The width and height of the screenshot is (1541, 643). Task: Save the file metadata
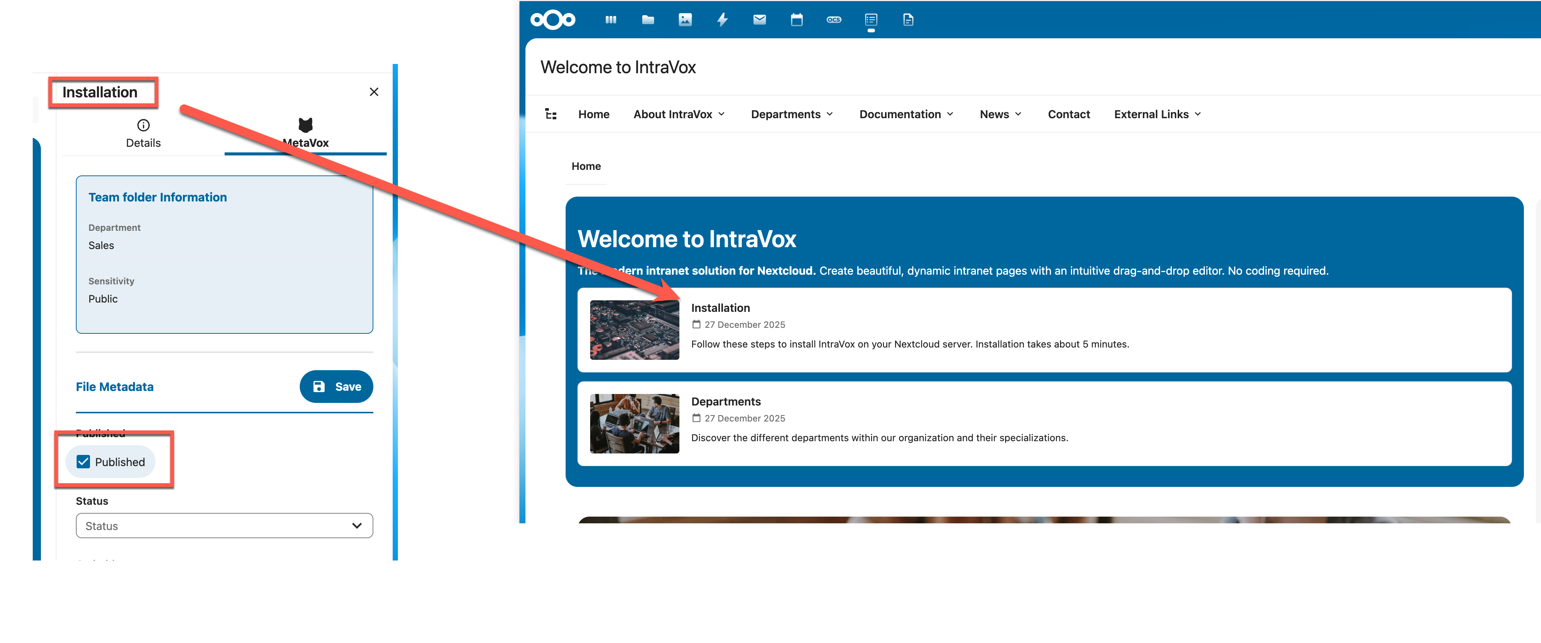click(336, 387)
